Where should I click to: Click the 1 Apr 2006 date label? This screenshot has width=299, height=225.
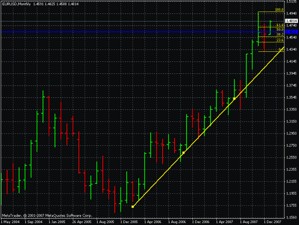pos(153,222)
